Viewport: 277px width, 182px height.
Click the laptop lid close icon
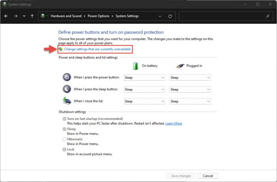pyautogui.click(x=67, y=101)
